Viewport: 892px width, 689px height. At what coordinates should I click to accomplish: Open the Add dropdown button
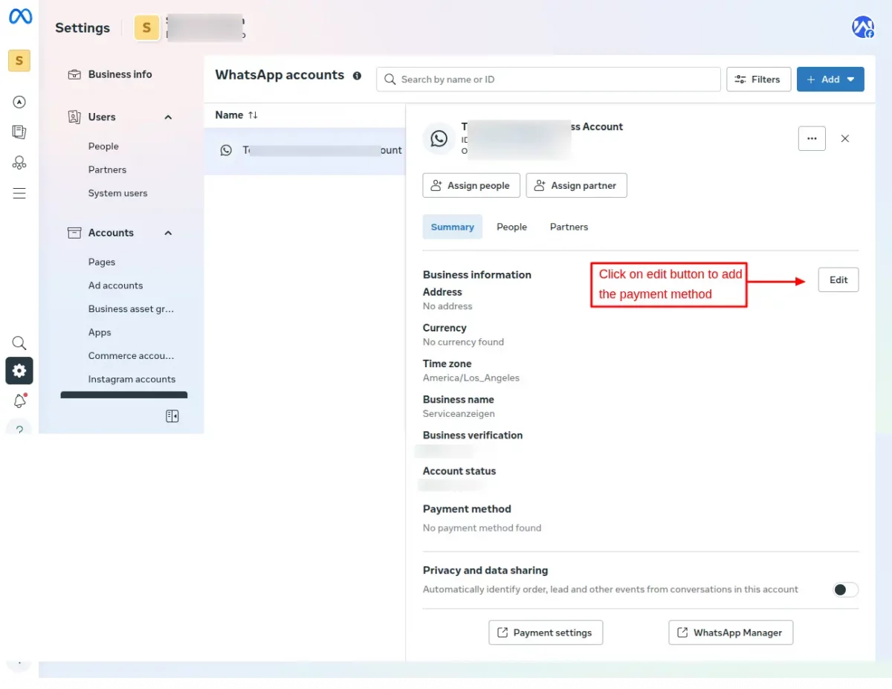coord(830,80)
